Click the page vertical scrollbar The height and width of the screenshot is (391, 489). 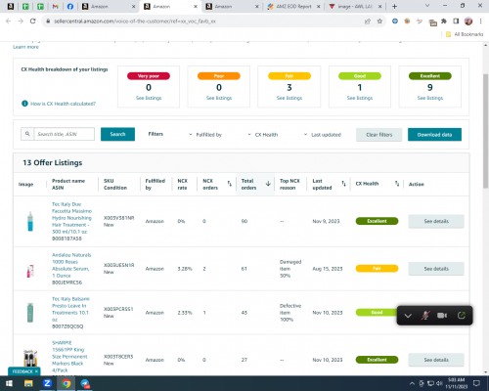(486, 131)
